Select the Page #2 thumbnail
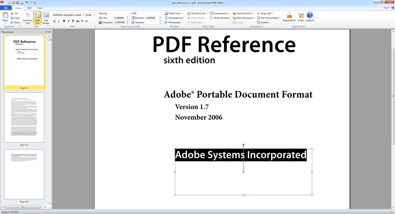Image resolution: width=395 pixels, height=214 pixels. [24, 117]
